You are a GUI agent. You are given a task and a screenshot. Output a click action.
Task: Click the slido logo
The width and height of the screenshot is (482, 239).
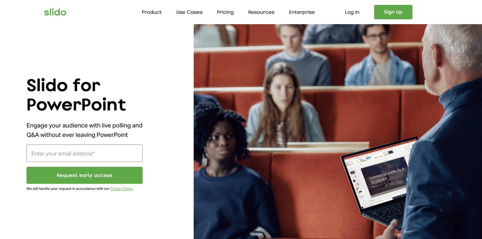pyautogui.click(x=55, y=12)
